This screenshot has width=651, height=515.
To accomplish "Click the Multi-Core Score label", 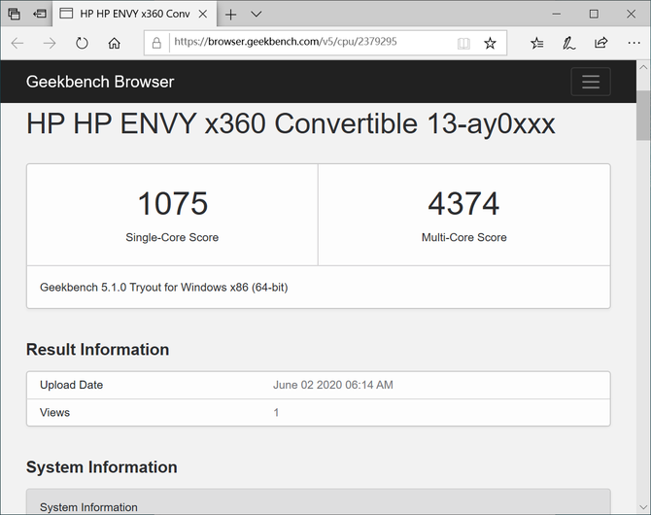I will click(x=464, y=237).
